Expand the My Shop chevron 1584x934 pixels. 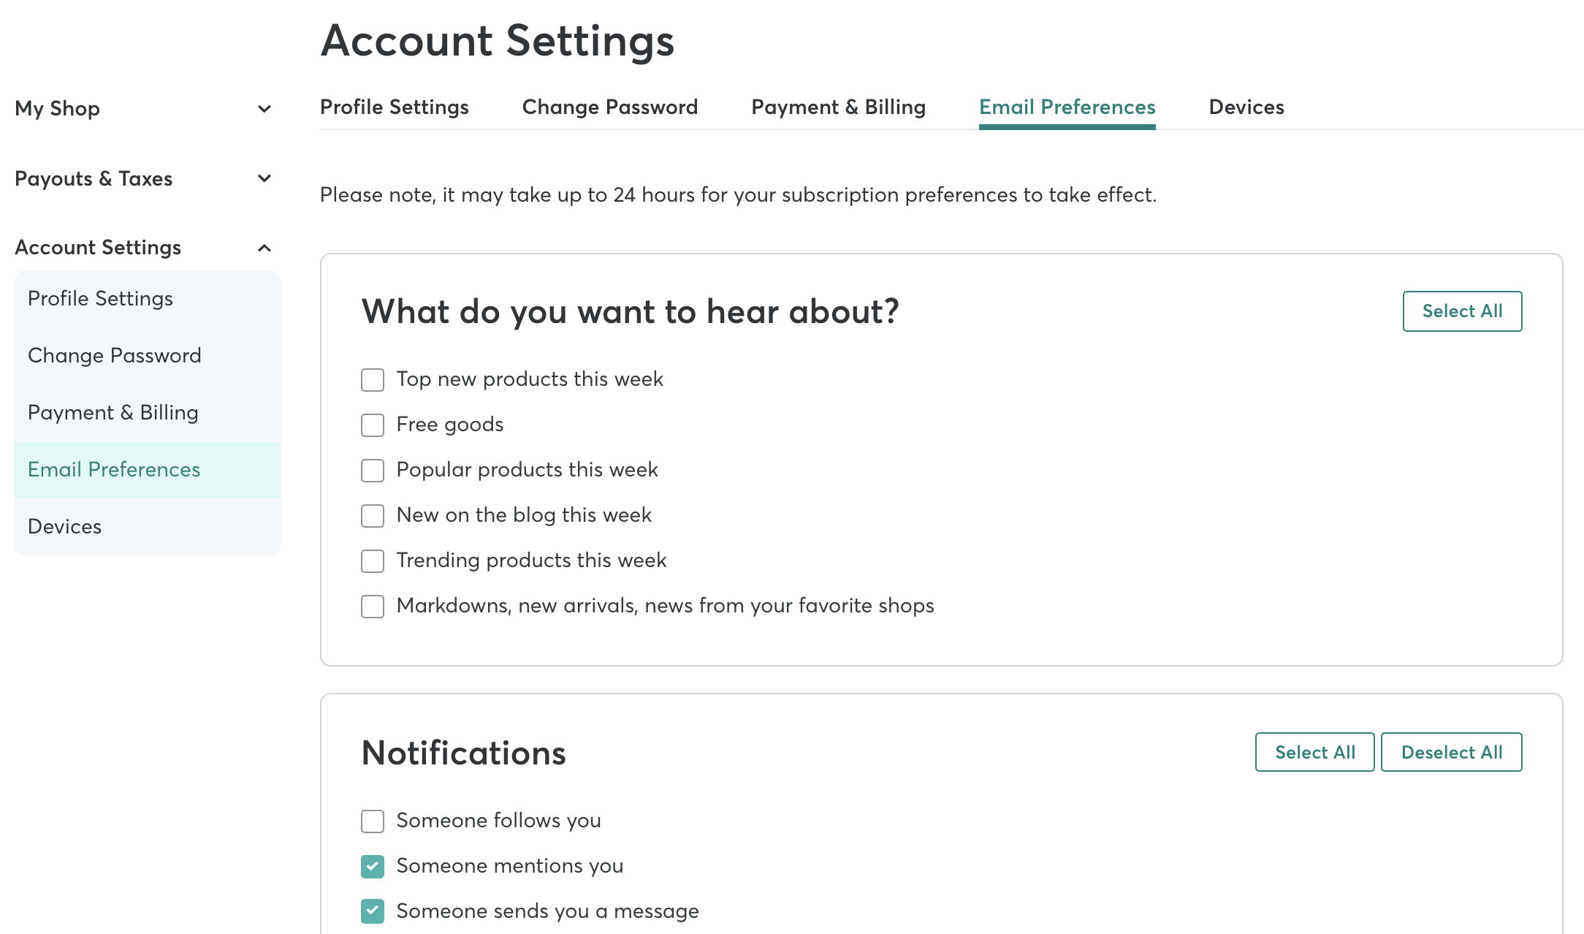point(264,109)
